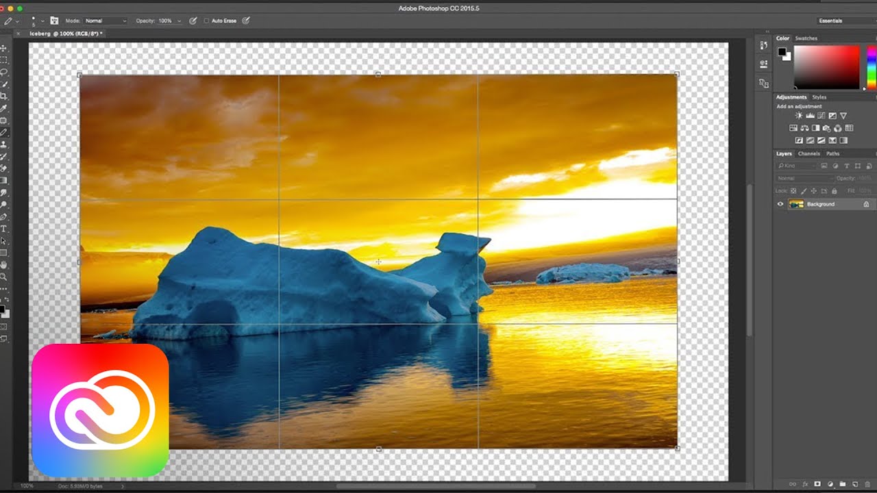This screenshot has width=877, height=493.
Task: Open the Properties panel icon
Action: 764,64
